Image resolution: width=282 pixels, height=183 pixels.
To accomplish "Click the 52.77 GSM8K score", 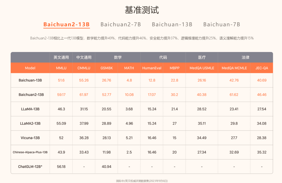I will coord(107,95).
